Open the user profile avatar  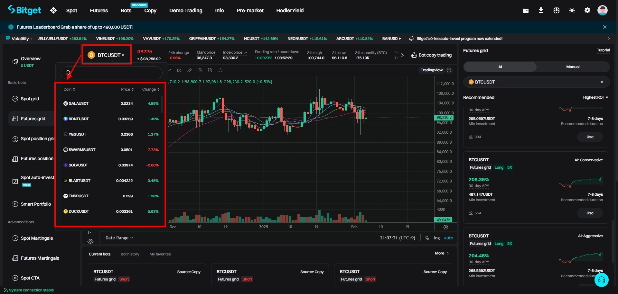coord(603,10)
